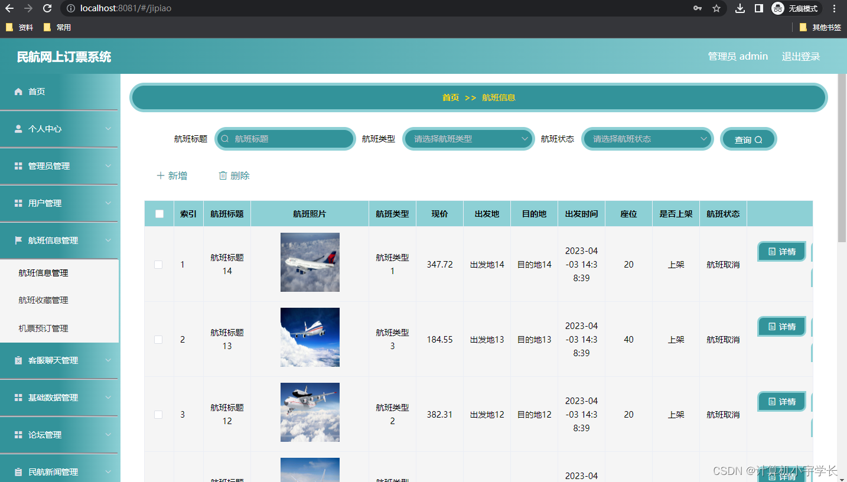Click price cell 184.55
This screenshot has height=482, width=847.
(x=440, y=340)
